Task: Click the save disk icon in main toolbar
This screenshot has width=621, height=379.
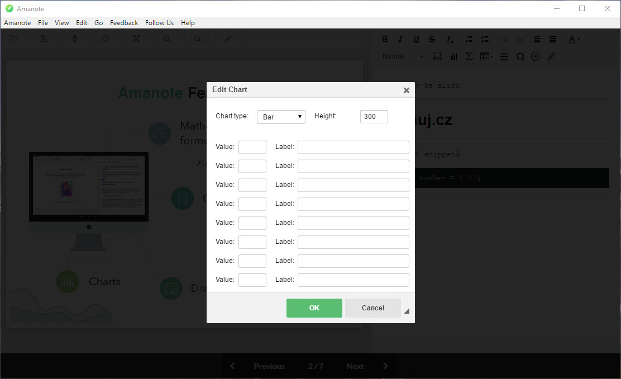Action: point(44,39)
